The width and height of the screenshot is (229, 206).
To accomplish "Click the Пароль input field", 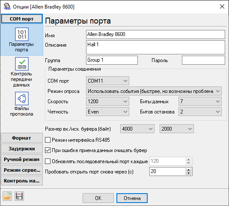I will [203, 60].
